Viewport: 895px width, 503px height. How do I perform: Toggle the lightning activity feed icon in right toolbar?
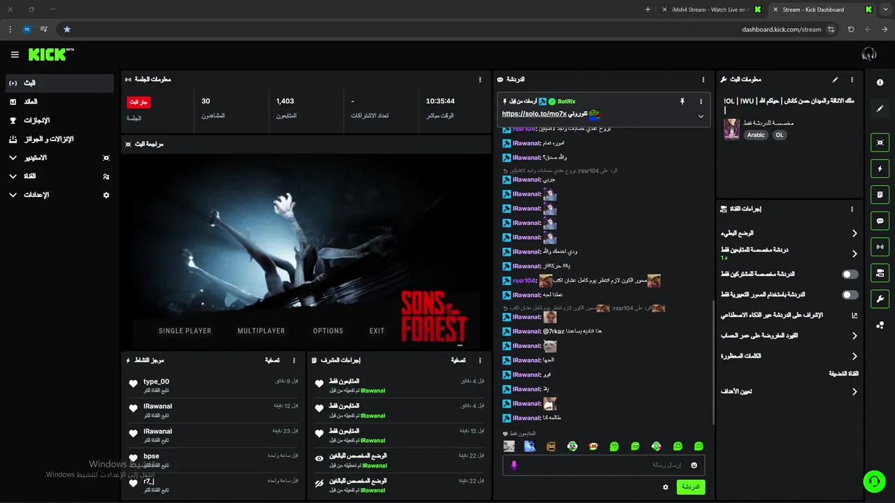point(880,168)
